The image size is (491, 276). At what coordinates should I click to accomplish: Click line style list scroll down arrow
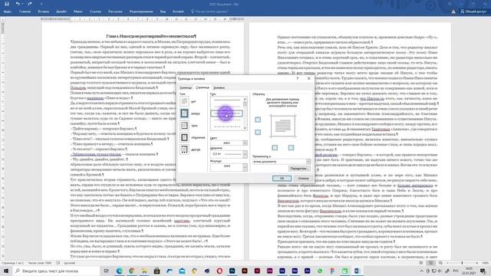245,128
